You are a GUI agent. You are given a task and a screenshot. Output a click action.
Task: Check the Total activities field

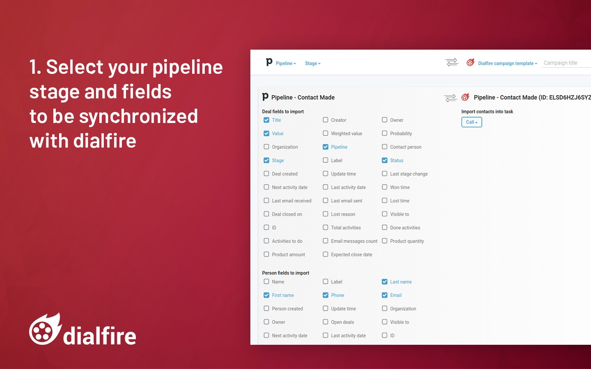coord(325,228)
